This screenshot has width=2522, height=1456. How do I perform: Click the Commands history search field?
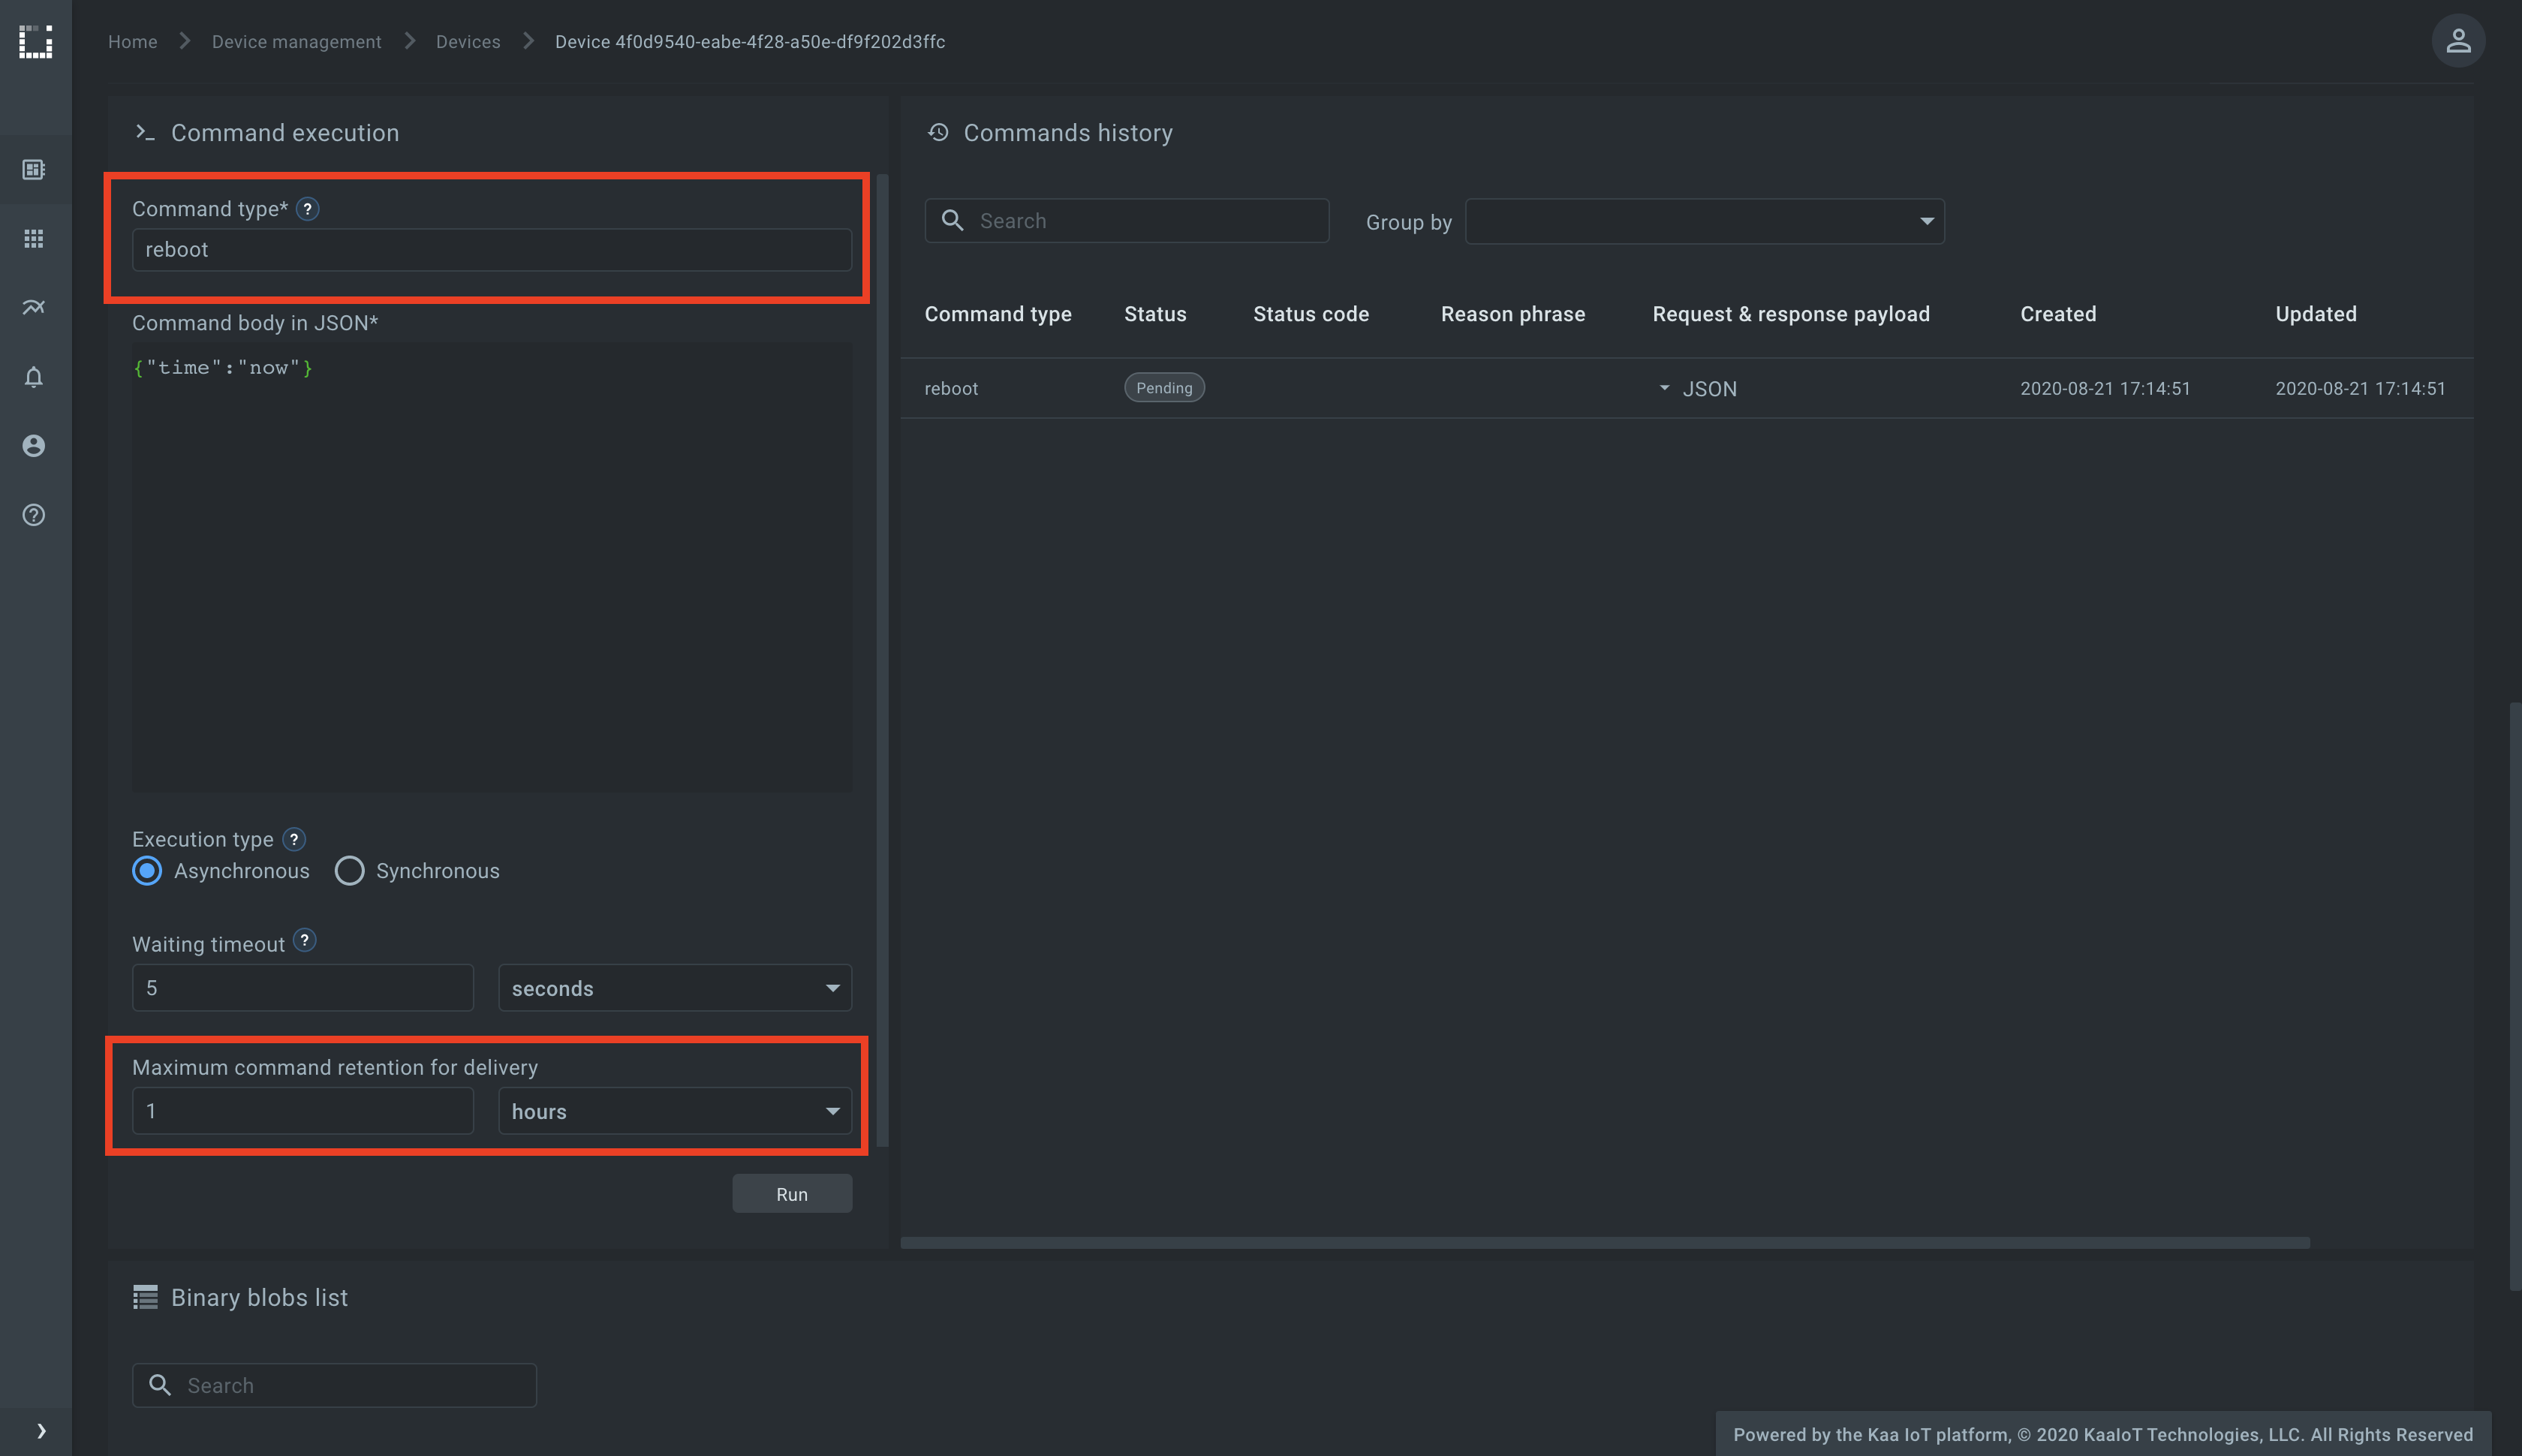pos(1127,220)
